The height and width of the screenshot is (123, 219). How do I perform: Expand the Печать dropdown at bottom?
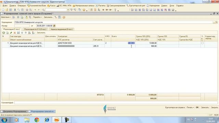(x=190, y=108)
